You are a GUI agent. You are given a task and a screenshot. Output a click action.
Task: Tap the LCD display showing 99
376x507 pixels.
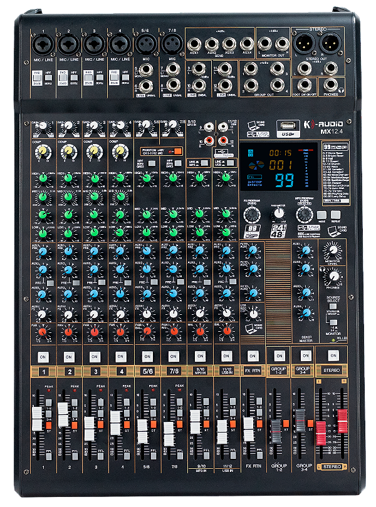point(279,167)
